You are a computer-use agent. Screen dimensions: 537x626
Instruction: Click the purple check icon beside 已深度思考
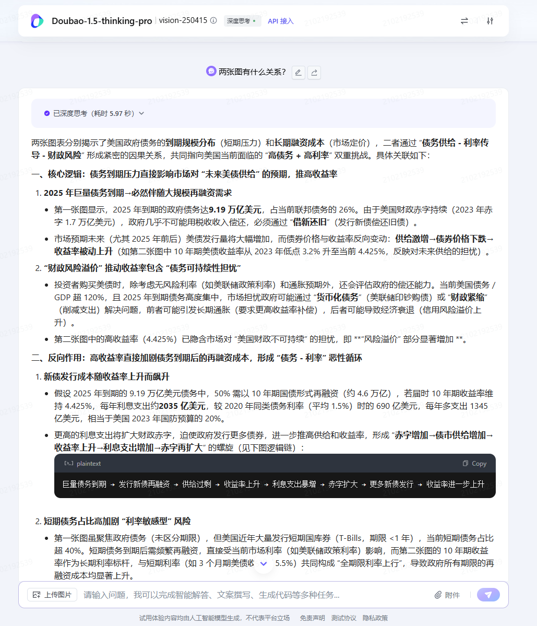47,113
